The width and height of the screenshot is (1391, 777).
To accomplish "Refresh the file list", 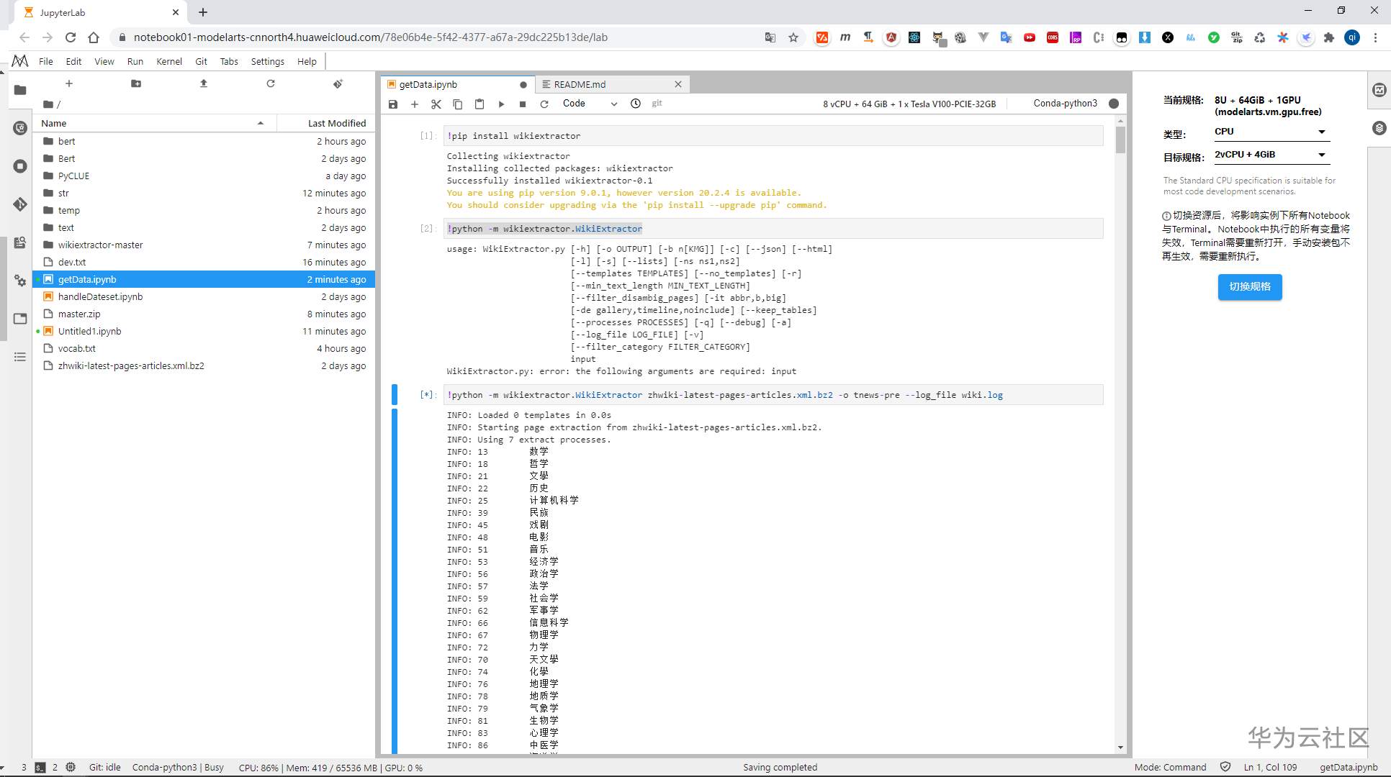I will pos(271,84).
